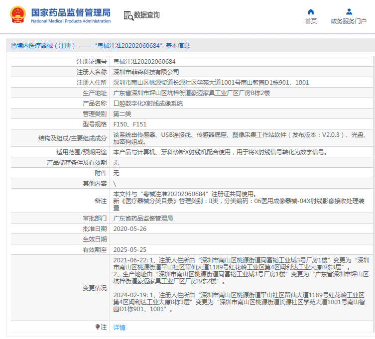Select the product name 口腔数字化X射线成像系统
The width and height of the screenshot is (375, 339).
148,104
